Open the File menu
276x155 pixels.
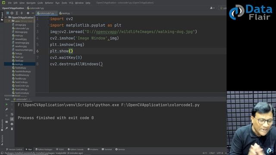[x=9, y=3]
